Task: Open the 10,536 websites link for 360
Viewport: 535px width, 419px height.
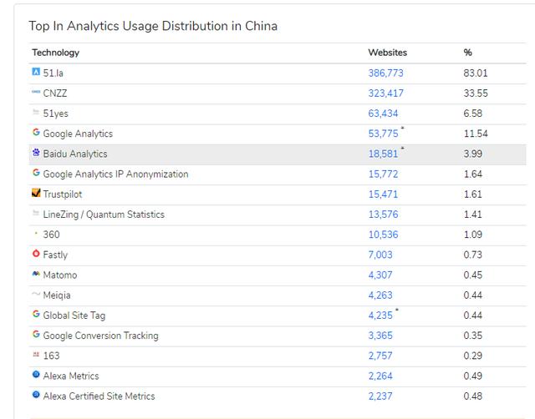Action: (x=383, y=235)
